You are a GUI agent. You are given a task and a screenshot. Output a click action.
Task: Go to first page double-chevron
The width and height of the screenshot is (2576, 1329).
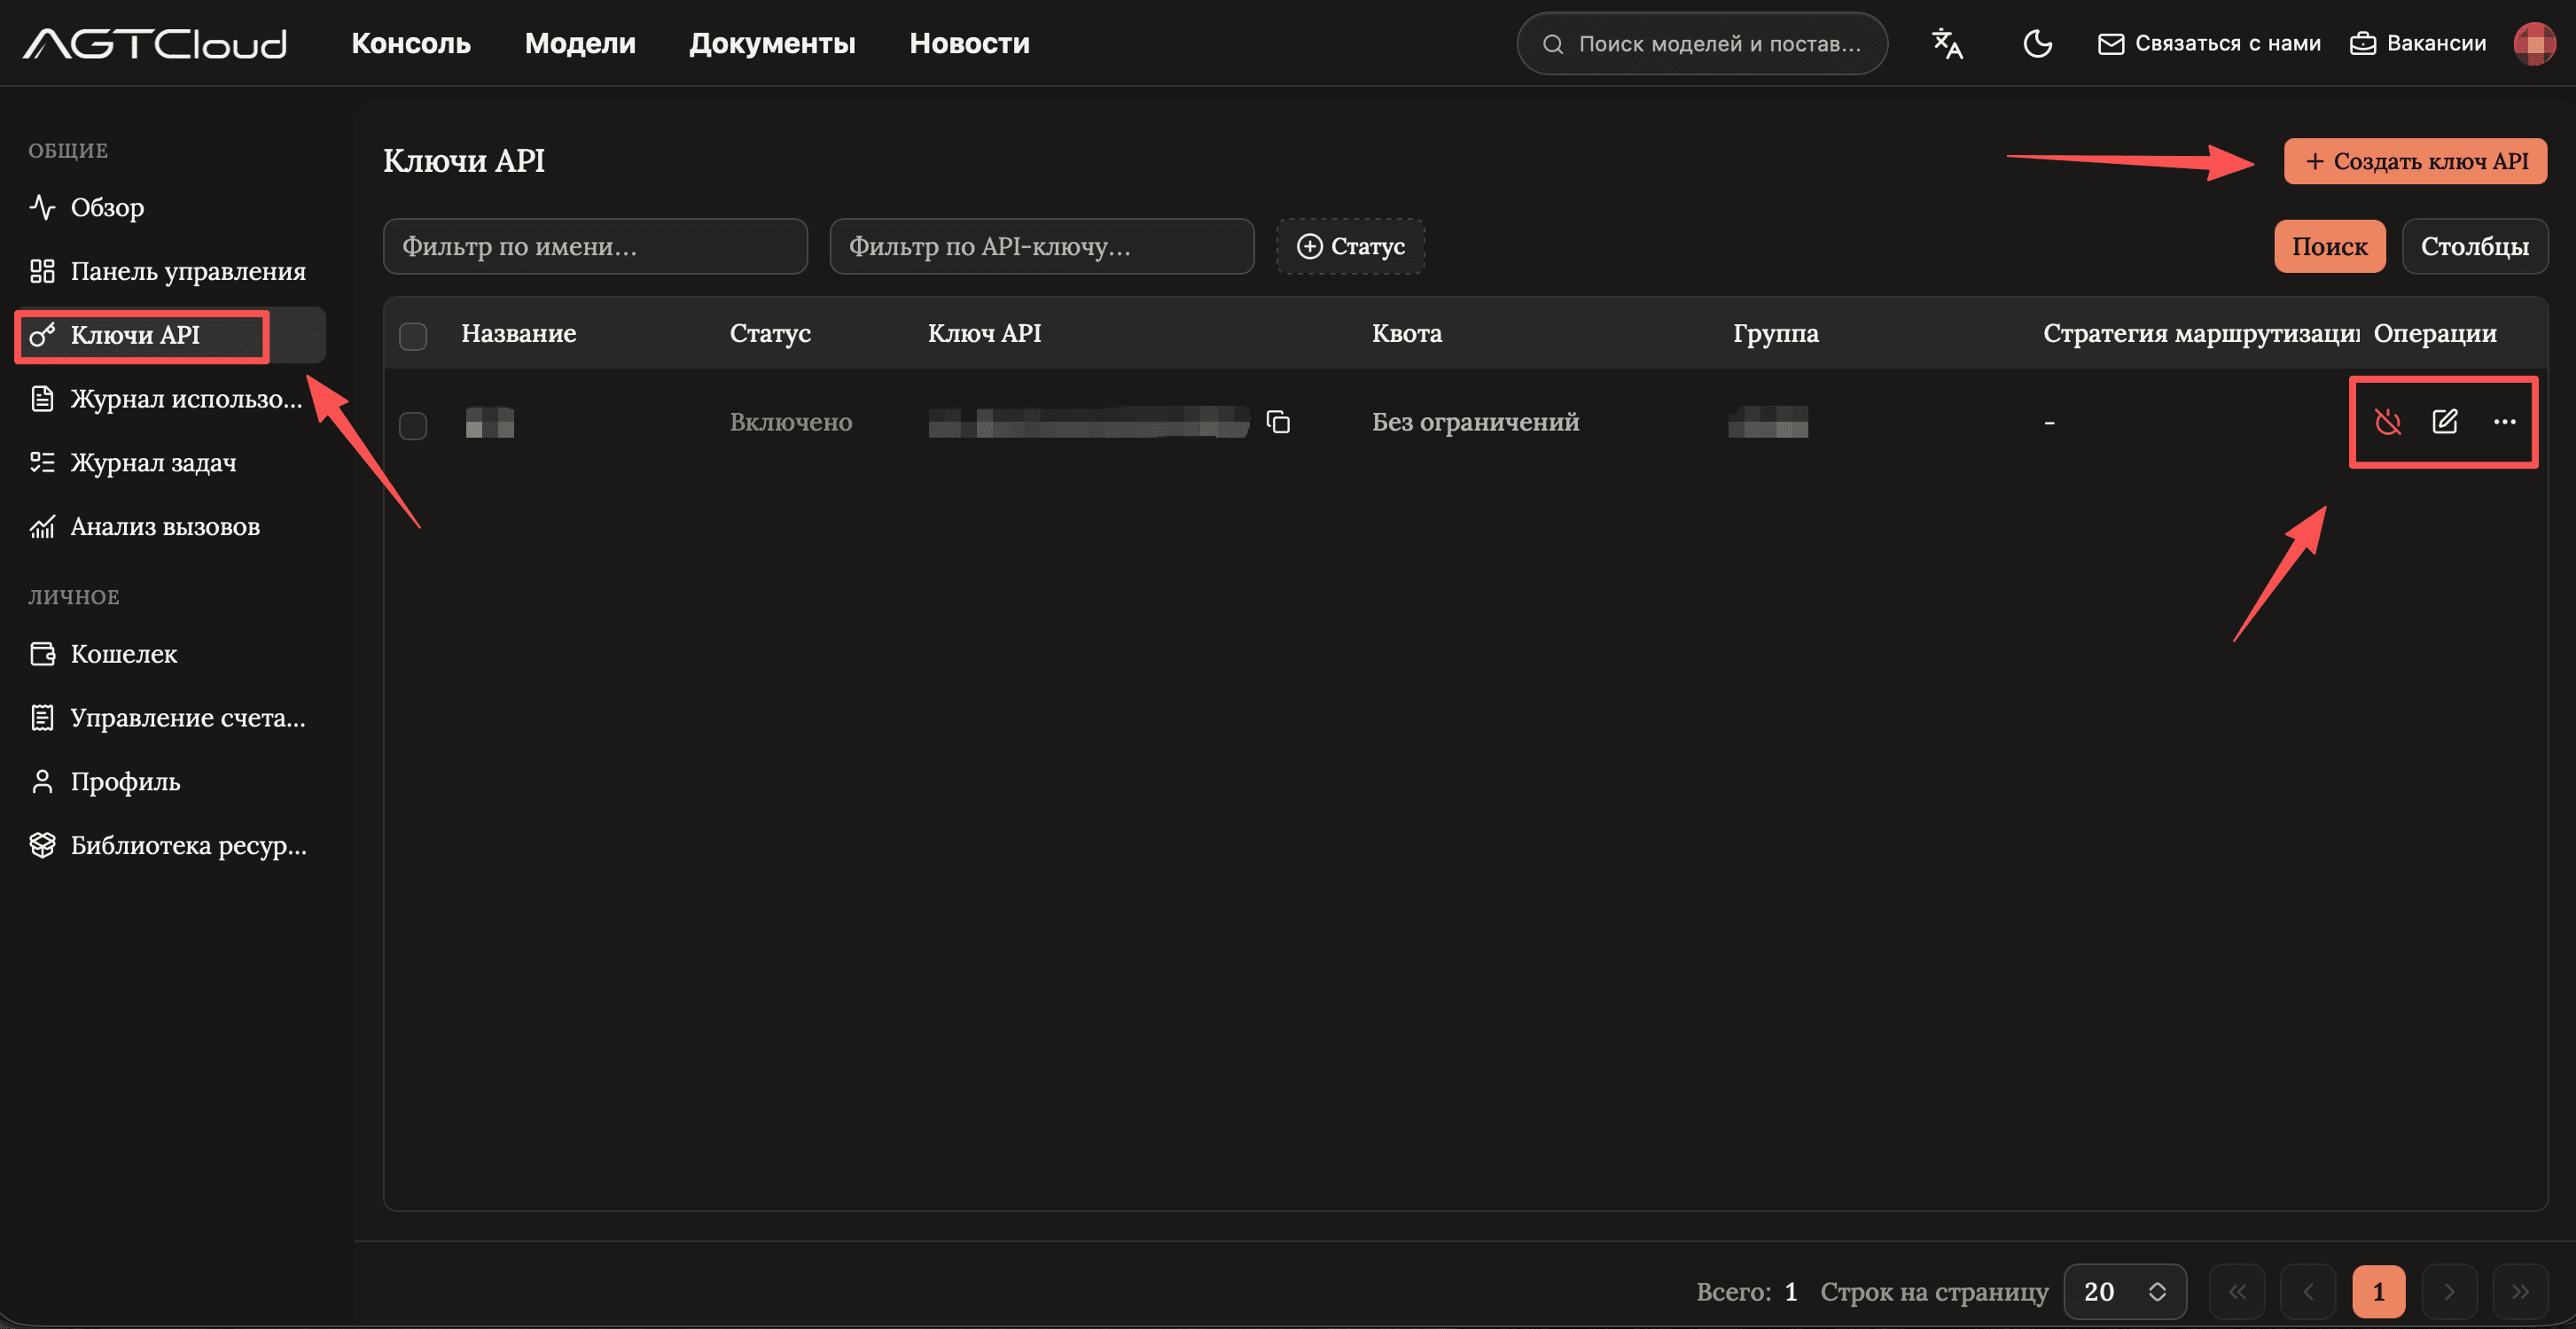coord(2237,1291)
